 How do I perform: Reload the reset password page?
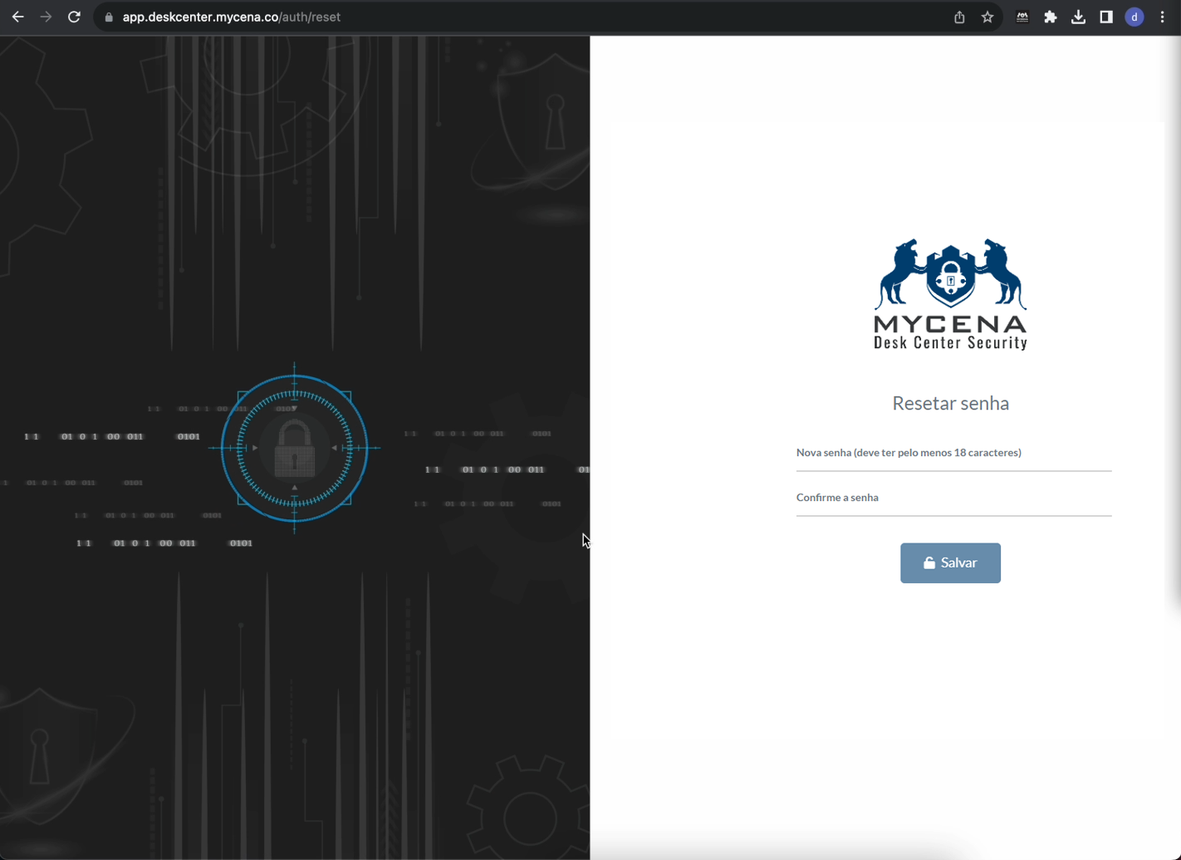tap(74, 17)
